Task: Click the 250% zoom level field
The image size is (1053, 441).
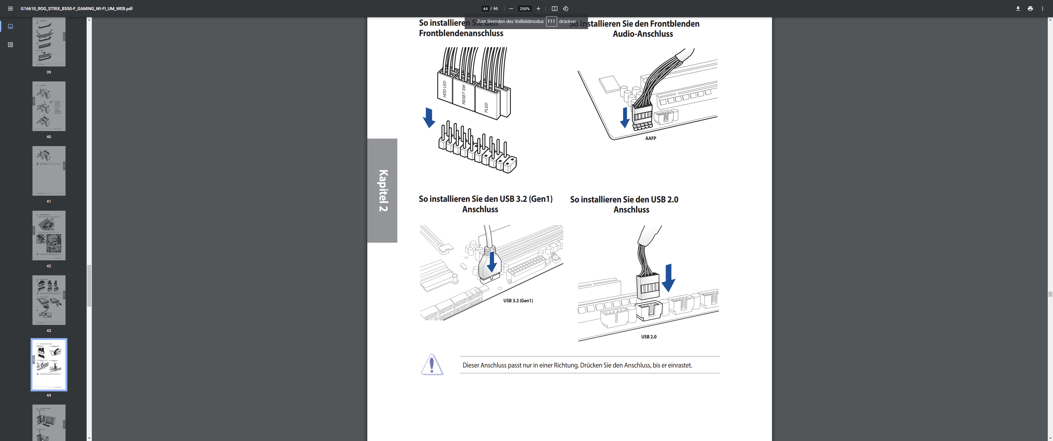Action: (x=524, y=9)
